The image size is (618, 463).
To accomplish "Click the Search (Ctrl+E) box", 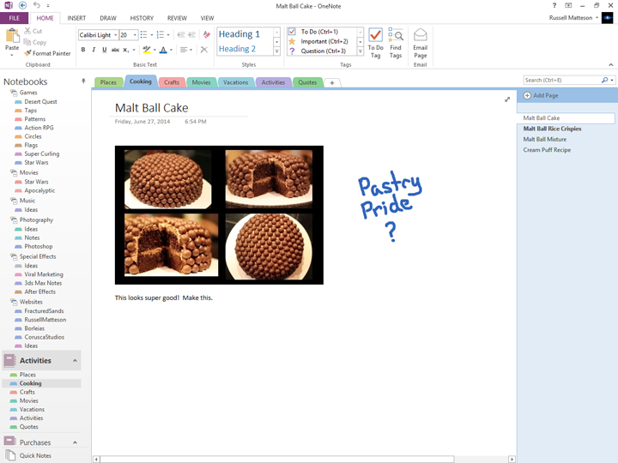I will click(562, 80).
